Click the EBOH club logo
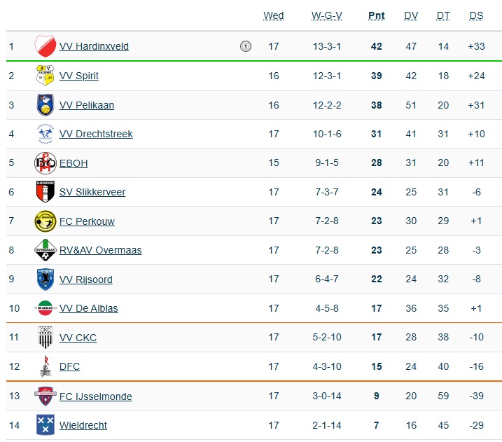Screen dimensions: 502x442 click(46, 163)
